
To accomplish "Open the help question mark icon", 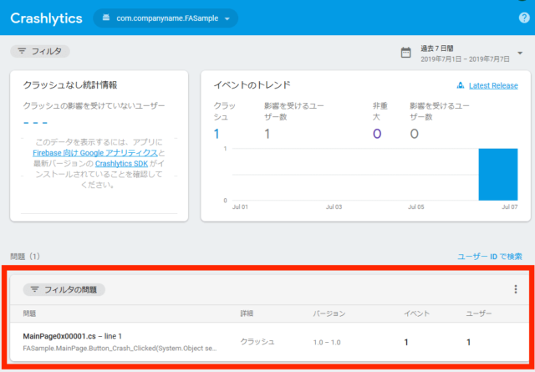I will [524, 18].
